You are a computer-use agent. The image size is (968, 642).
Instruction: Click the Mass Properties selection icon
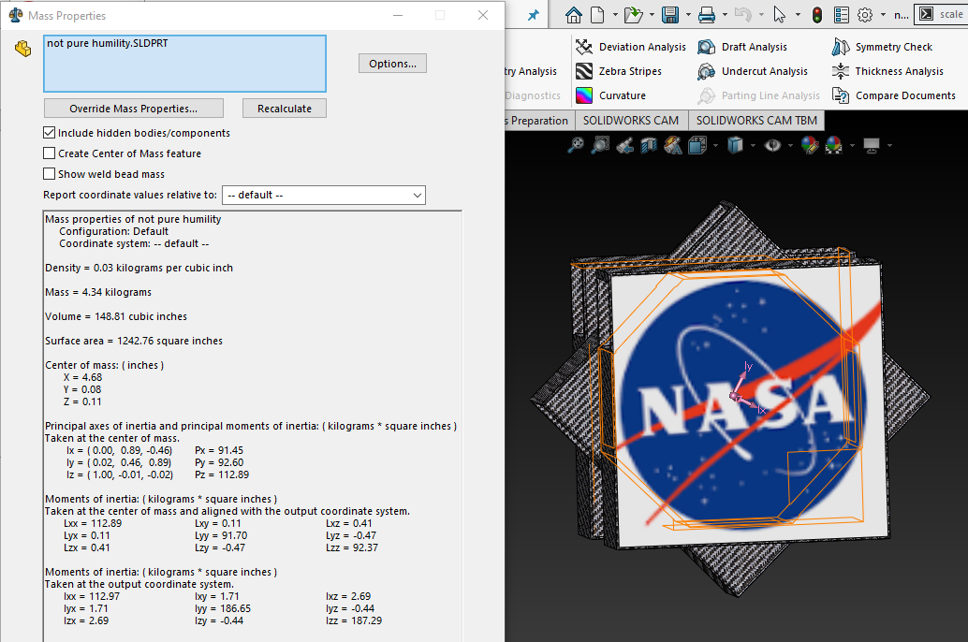22,49
